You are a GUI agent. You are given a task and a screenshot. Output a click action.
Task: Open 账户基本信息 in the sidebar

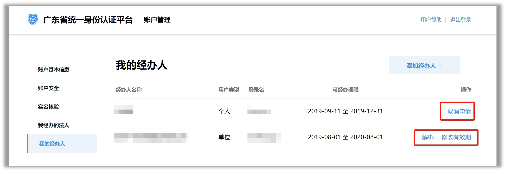pyautogui.click(x=53, y=70)
